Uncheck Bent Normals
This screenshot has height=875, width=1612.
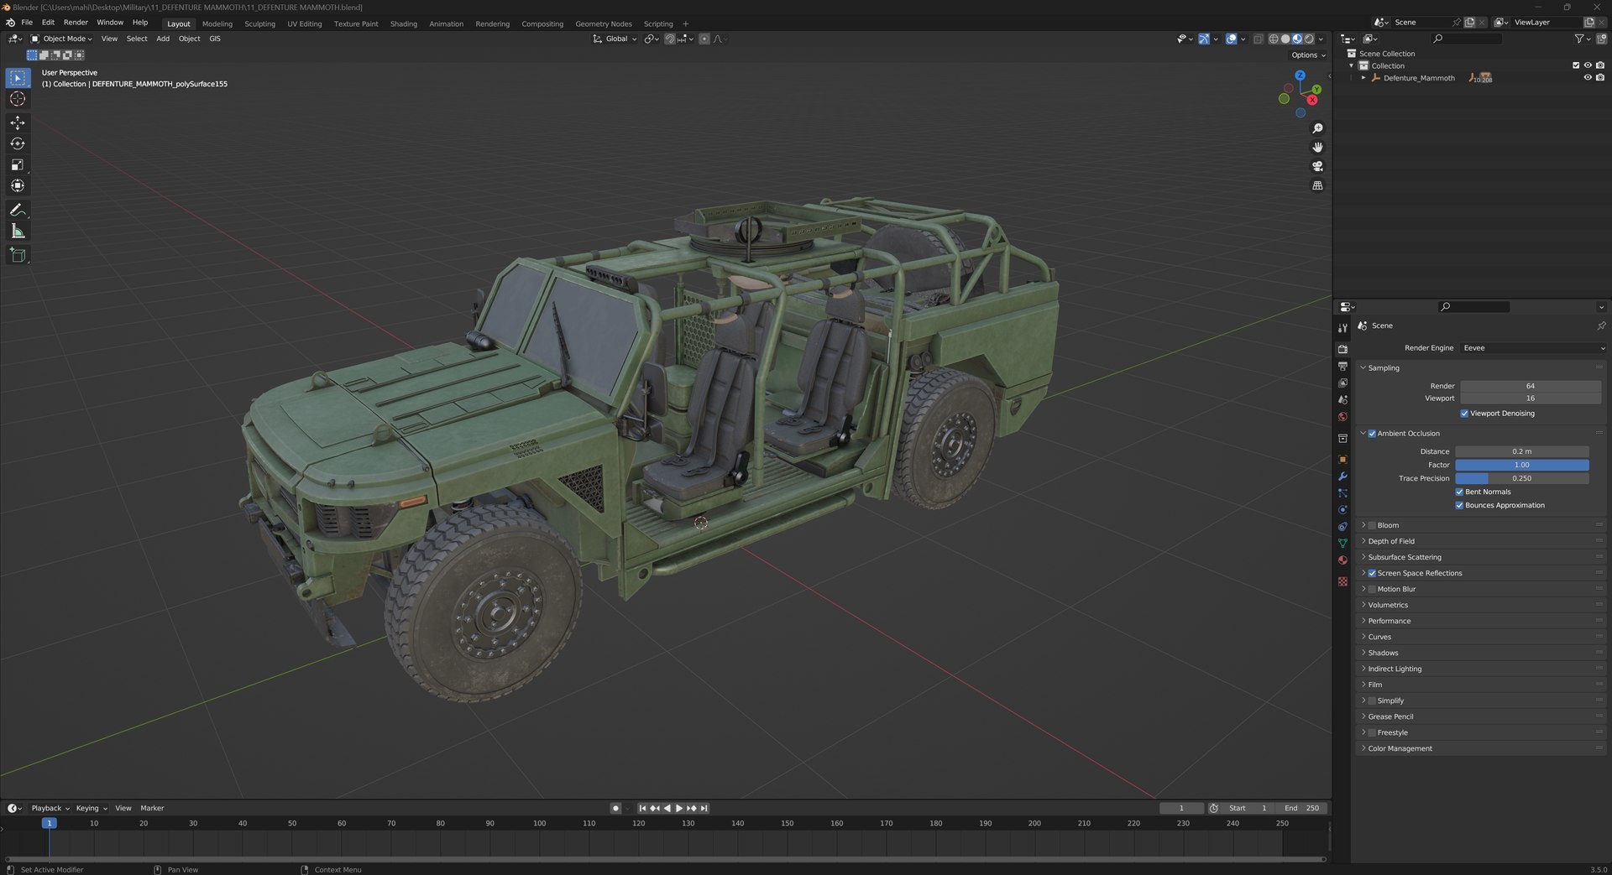coord(1459,492)
